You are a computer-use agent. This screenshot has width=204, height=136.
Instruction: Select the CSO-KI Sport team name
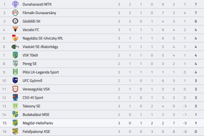click(33, 98)
